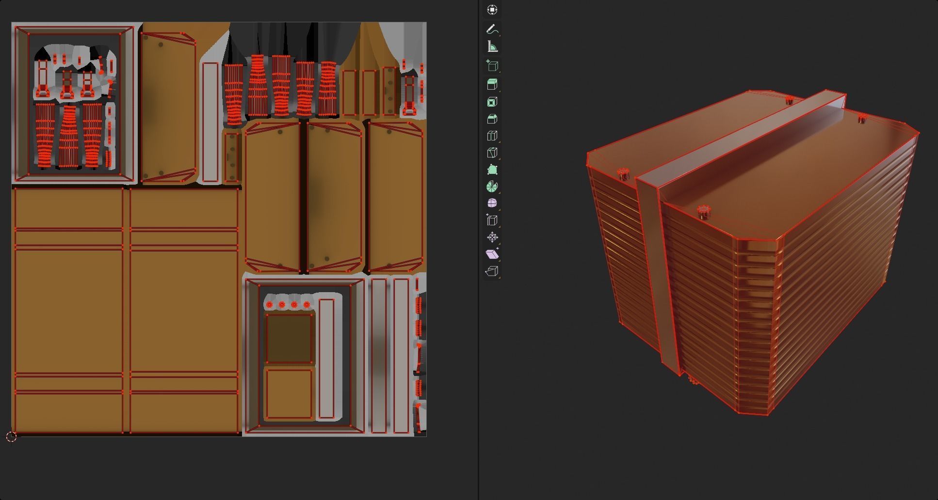
Task: Select the Inset Faces tool
Action: click(x=492, y=102)
